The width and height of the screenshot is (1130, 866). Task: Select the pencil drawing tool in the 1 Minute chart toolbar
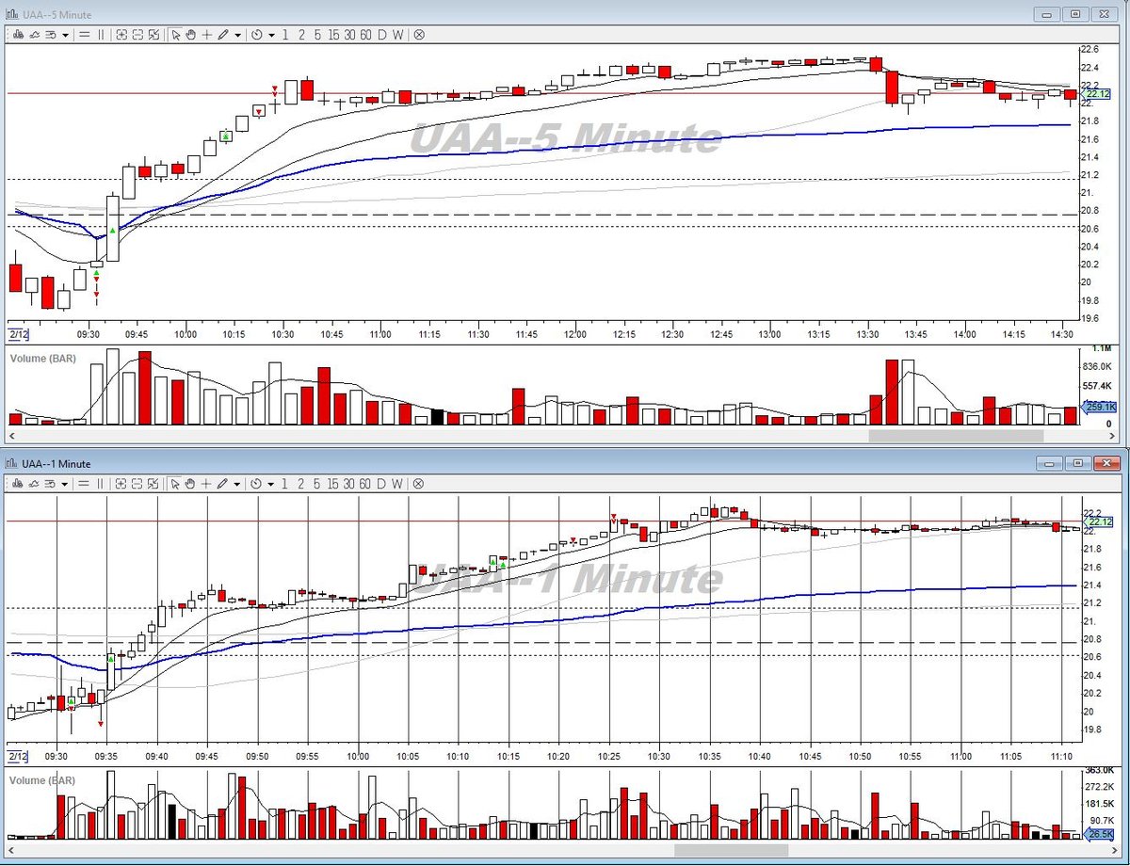pos(223,484)
